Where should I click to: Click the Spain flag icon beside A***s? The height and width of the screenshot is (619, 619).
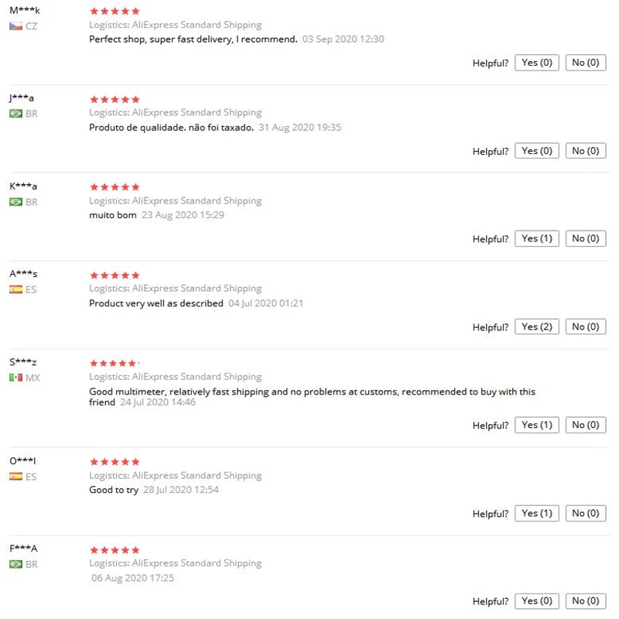pyautogui.click(x=15, y=289)
